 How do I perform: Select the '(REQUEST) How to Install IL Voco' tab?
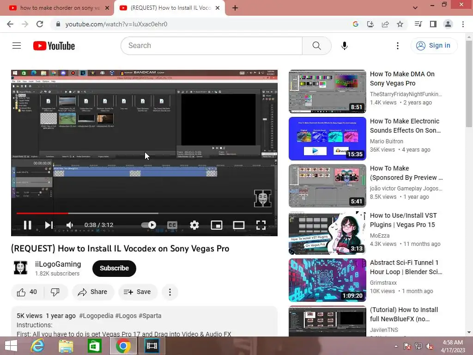coord(169,8)
